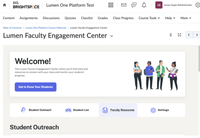Switch to the Faculty Resources tab
Viewport: 200px width, 138px height.
tap(118, 110)
